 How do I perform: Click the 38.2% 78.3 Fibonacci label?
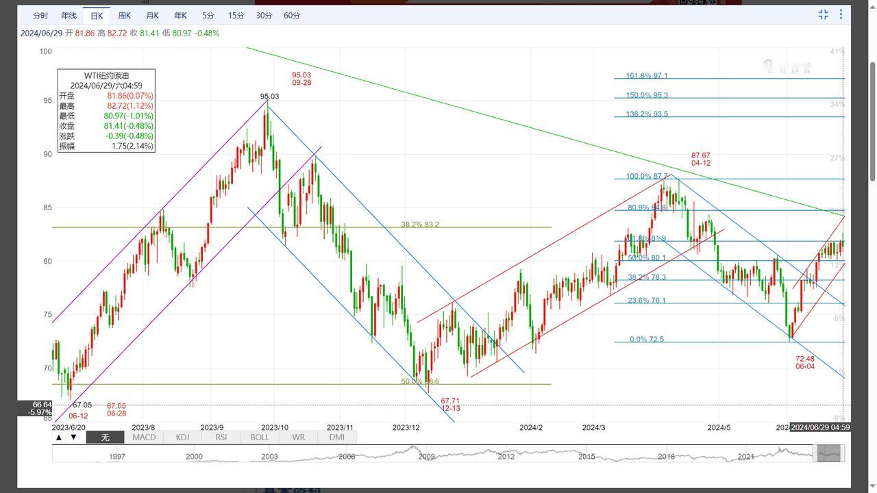(x=647, y=277)
